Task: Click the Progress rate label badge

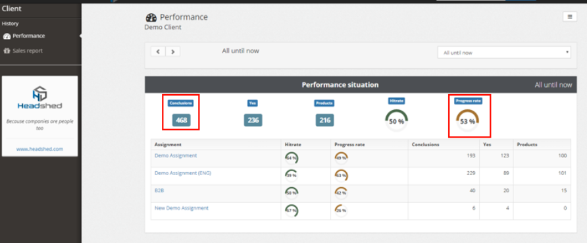Action: pos(468,101)
